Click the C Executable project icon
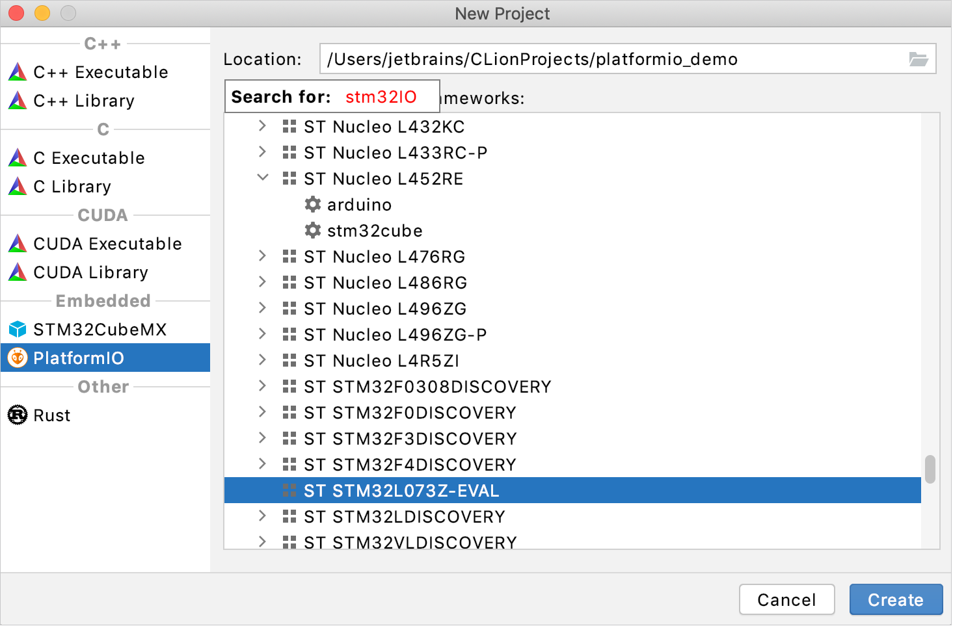Image resolution: width=953 pixels, height=626 pixels. pos(18,157)
